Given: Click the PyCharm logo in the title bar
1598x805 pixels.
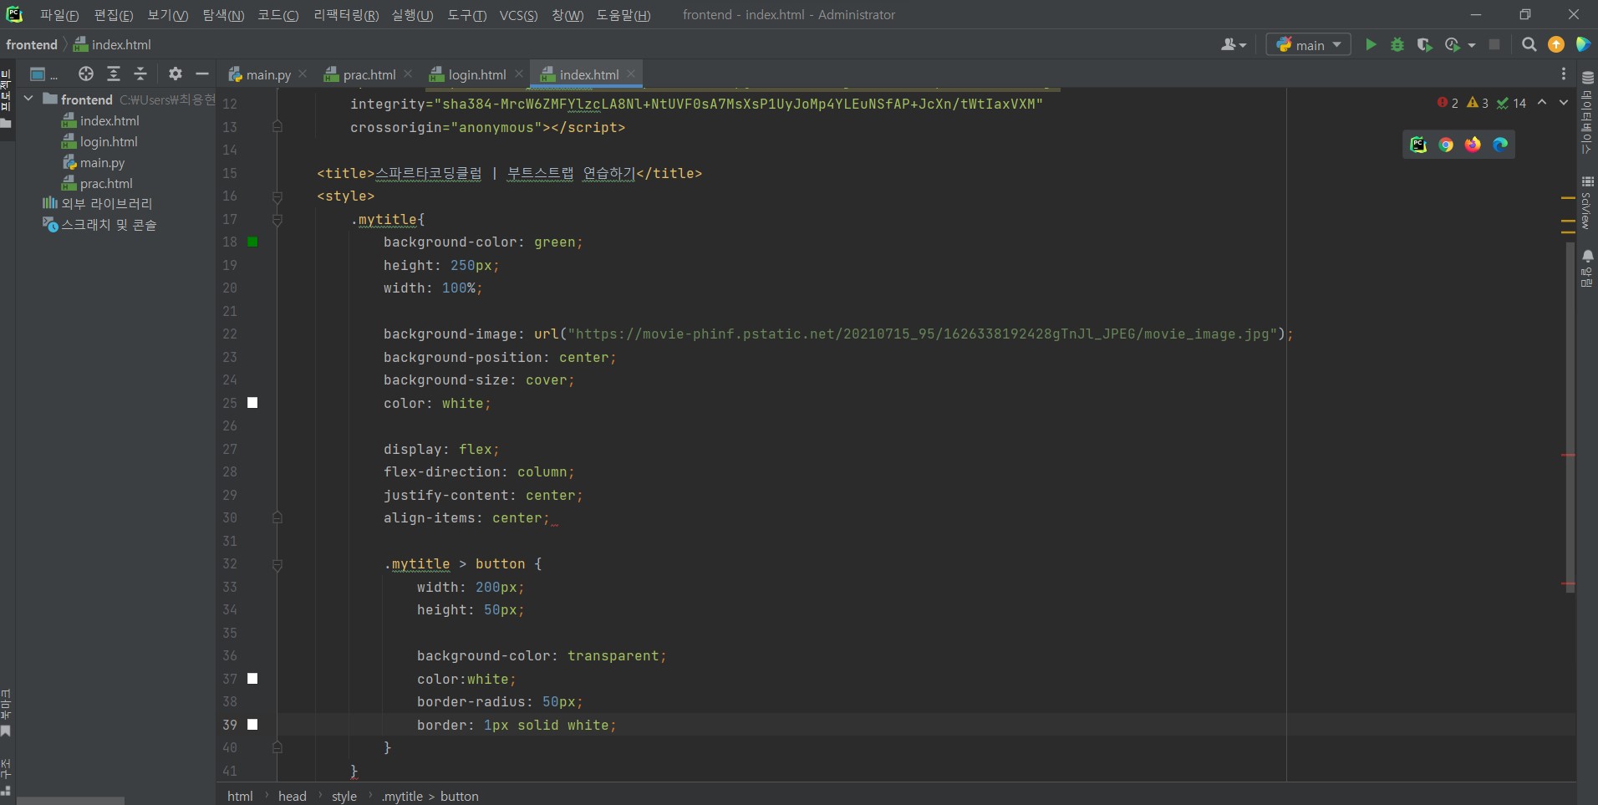Looking at the screenshot, I should click(14, 14).
